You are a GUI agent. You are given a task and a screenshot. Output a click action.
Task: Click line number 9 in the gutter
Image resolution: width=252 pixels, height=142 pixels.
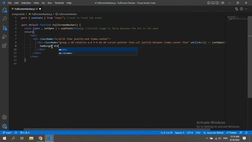pyautogui.click(x=16, y=46)
